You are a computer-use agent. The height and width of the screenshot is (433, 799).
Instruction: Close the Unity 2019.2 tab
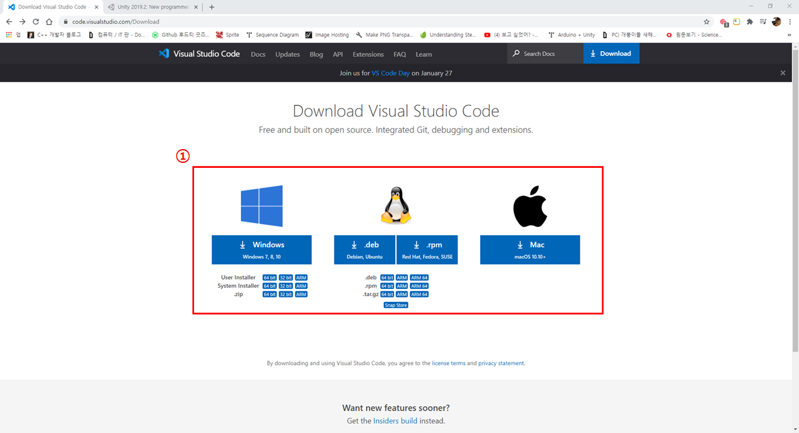point(195,7)
